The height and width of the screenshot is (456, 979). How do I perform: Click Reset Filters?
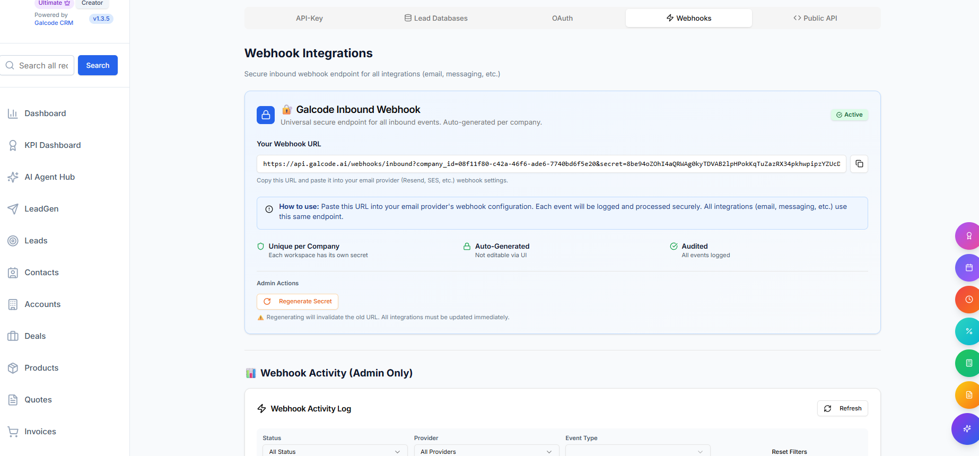click(x=789, y=452)
